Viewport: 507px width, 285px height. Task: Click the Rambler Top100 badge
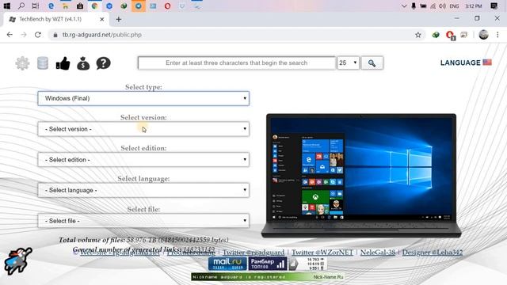[268, 264]
